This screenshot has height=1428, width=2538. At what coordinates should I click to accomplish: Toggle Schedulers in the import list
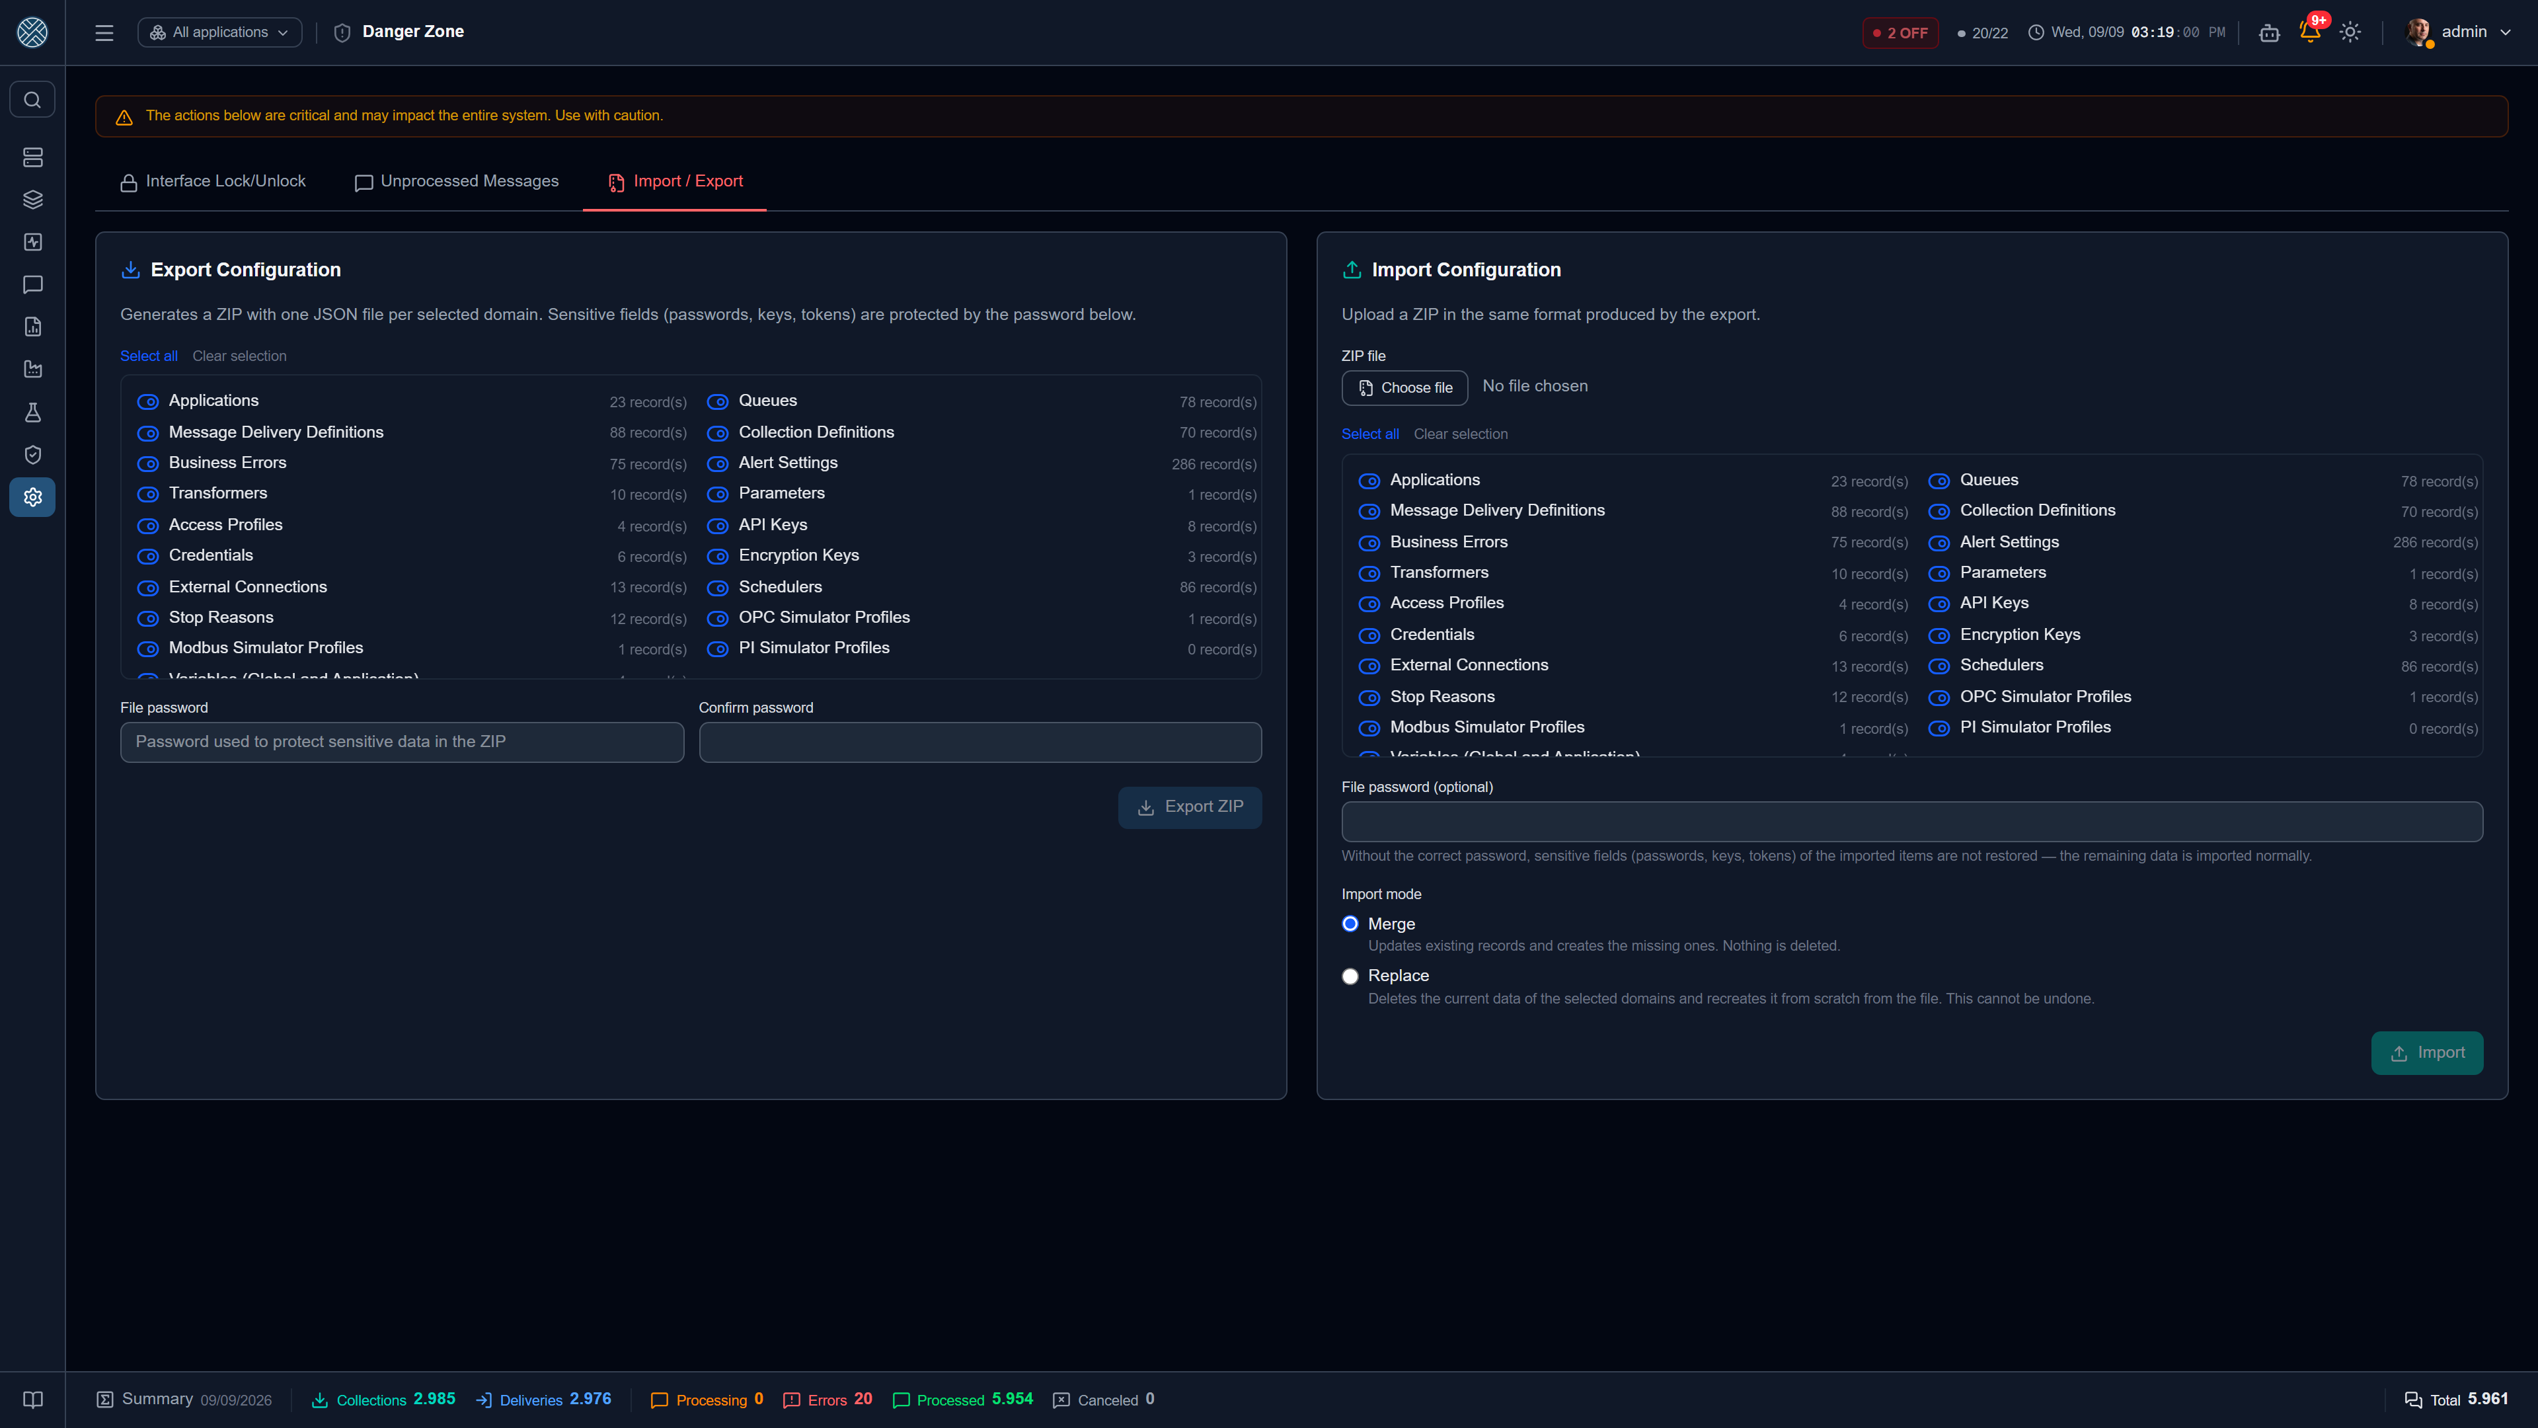[x=1939, y=666]
